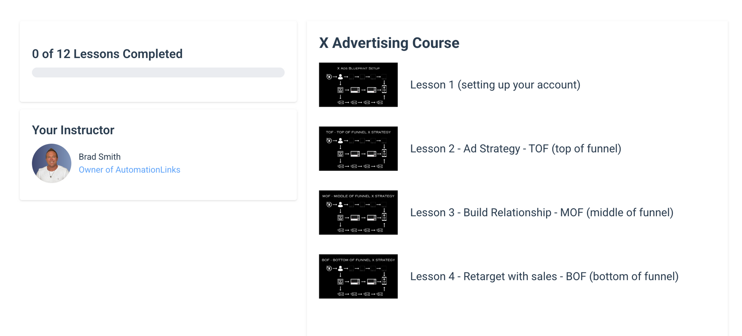742x336 pixels.
Task: Visit the Owner of AutomationLinks link
Action: (x=129, y=170)
